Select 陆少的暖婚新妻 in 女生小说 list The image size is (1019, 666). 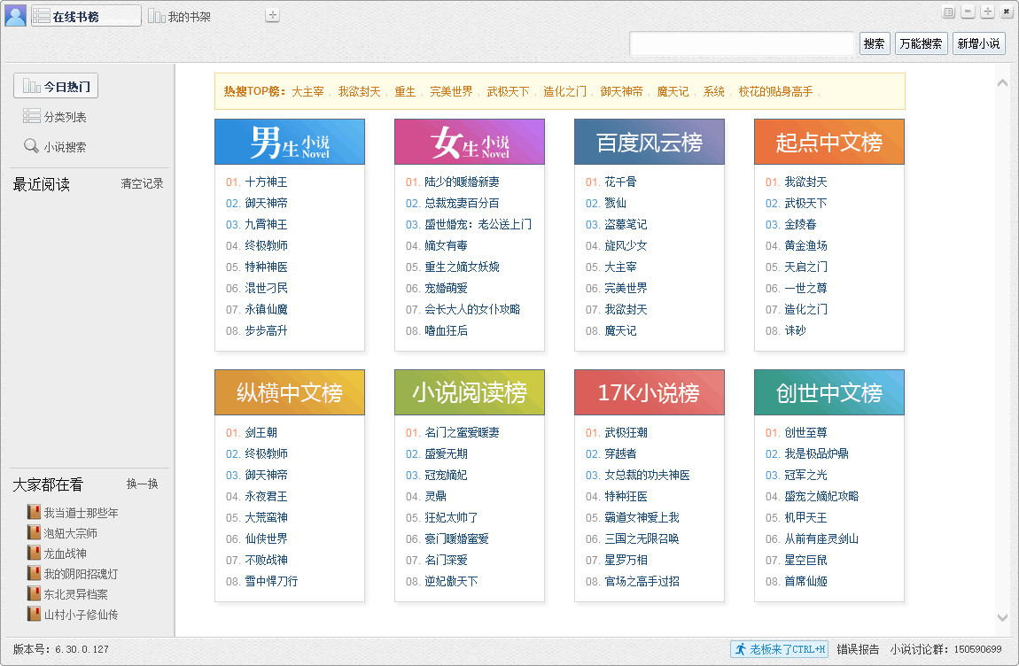462,182
